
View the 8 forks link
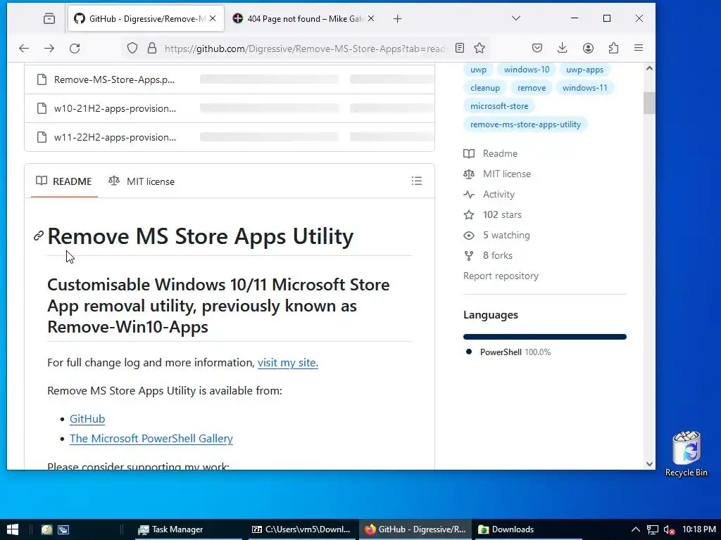tap(488, 255)
